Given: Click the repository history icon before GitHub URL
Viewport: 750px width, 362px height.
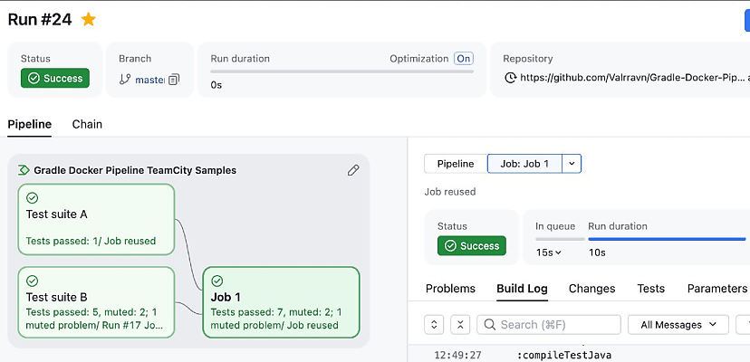Looking at the screenshot, I should tap(510, 78).
